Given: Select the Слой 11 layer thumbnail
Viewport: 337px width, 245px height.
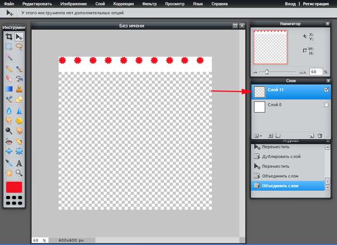Looking at the screenshot, I should [x=260, y=92].
